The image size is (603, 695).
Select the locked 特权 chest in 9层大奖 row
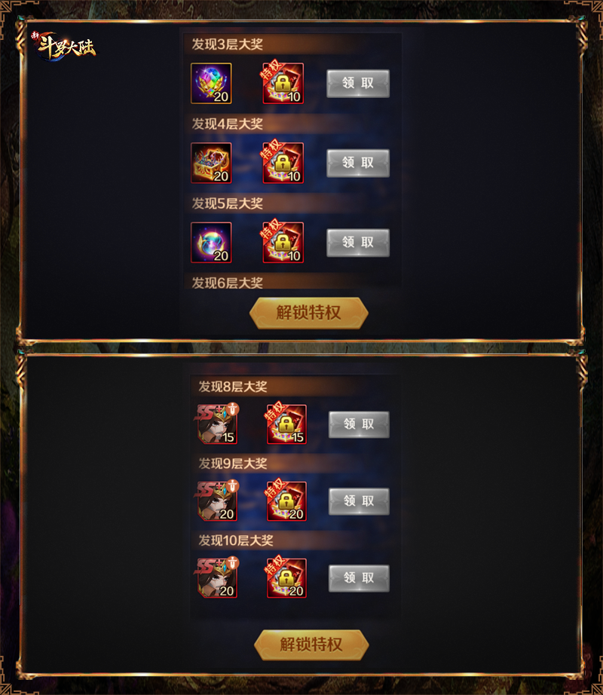286,501
